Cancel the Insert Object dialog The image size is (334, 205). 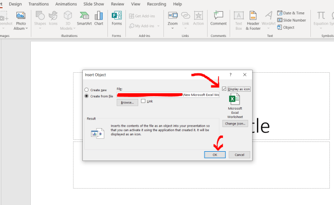(239, 155)
